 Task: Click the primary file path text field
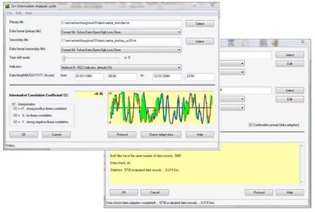(x=121, y=24)
